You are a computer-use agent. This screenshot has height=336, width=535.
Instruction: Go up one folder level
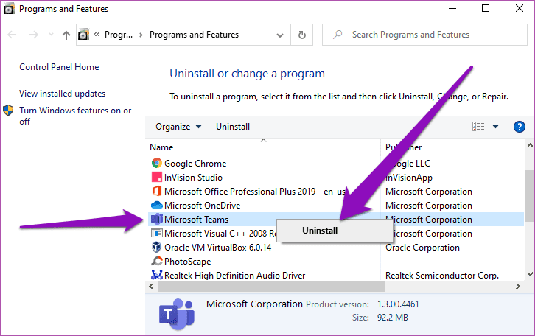tap(66, 35)
